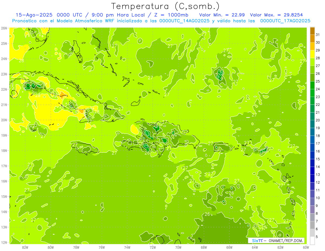Click the legend value 22
The height and width of the screenshot is (251, 325).
tap(318, 105)
